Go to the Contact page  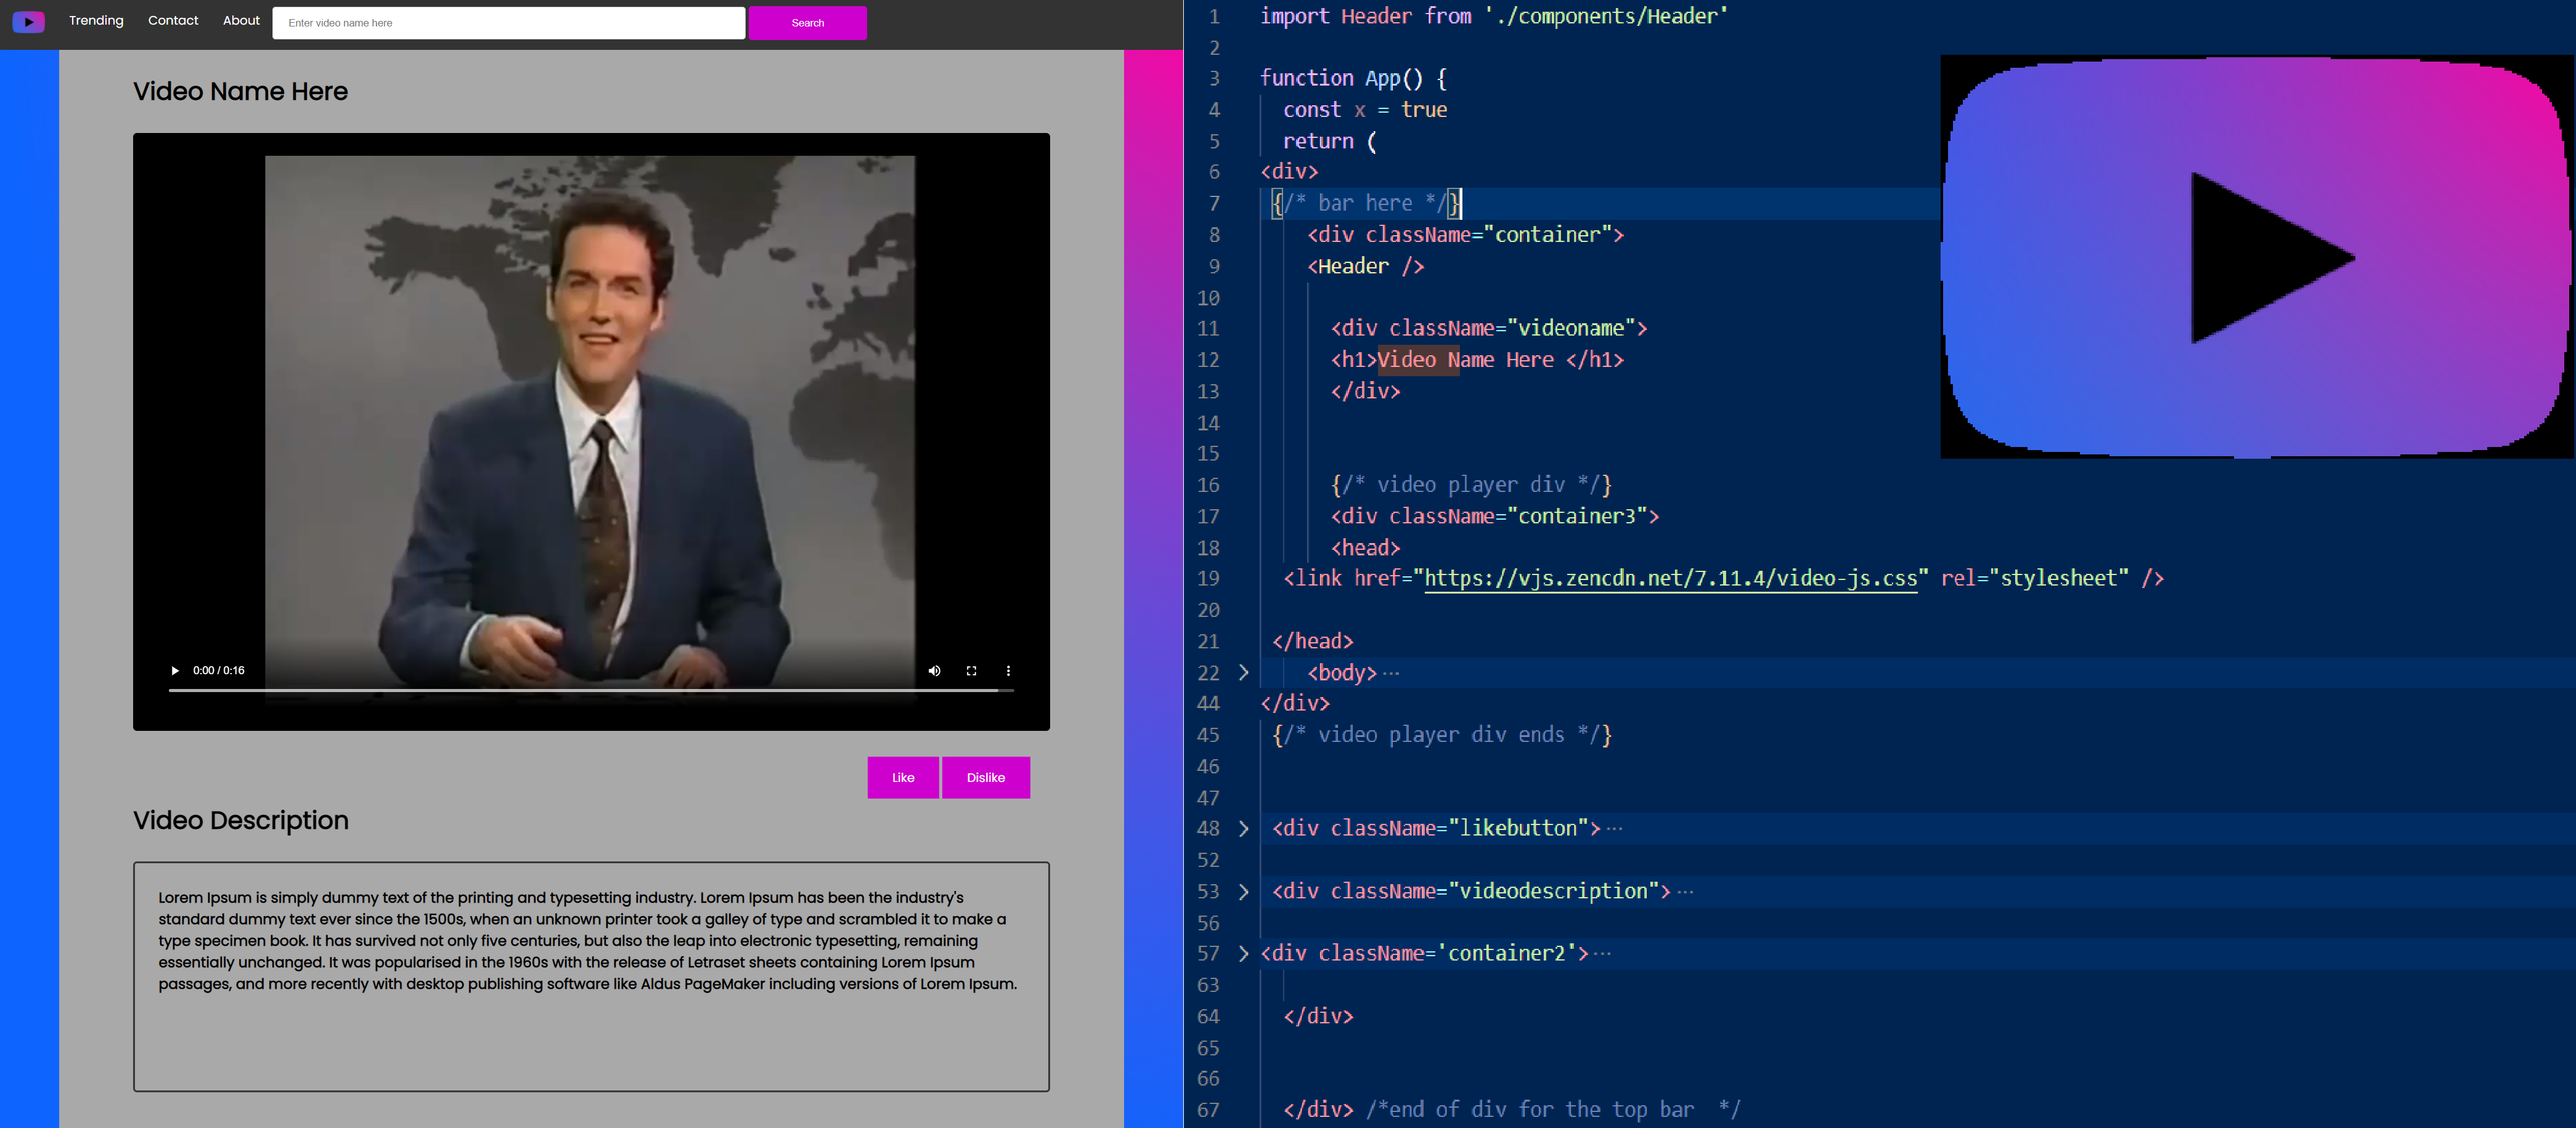click(x=173, y=20)
